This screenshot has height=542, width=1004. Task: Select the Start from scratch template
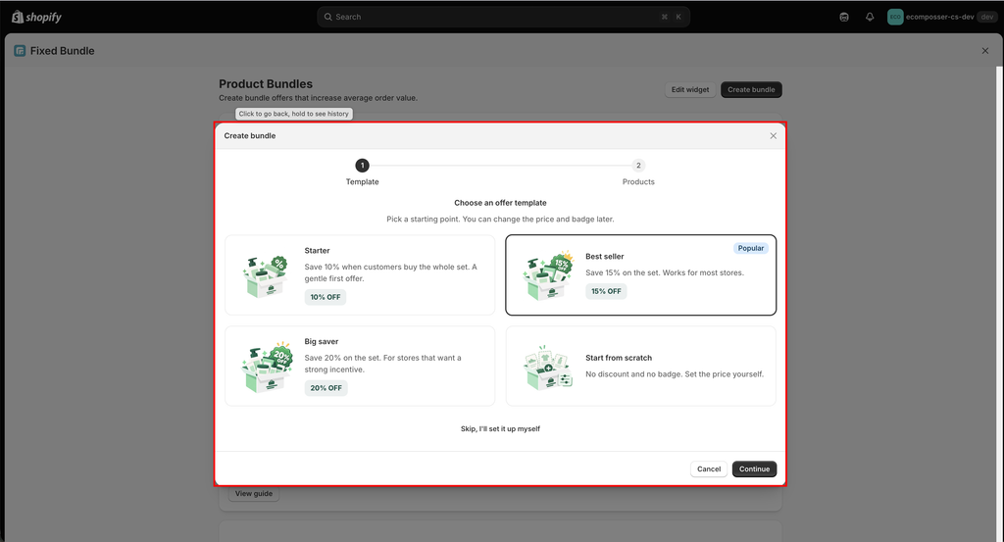(x=641, y=366)
